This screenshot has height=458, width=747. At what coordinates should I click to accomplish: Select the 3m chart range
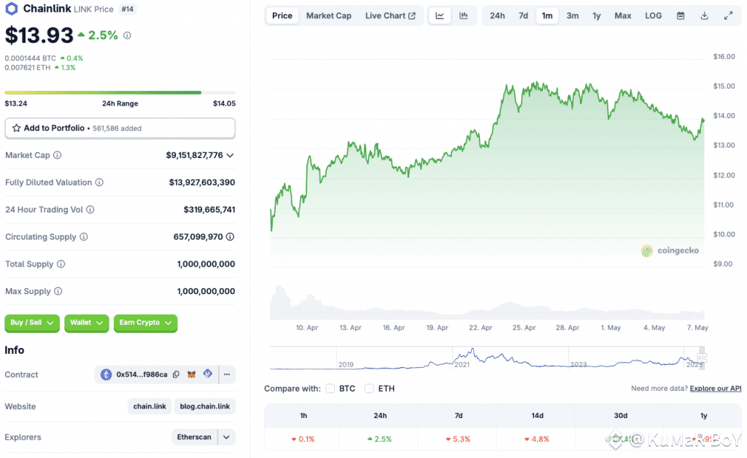[x=573, y=16]
